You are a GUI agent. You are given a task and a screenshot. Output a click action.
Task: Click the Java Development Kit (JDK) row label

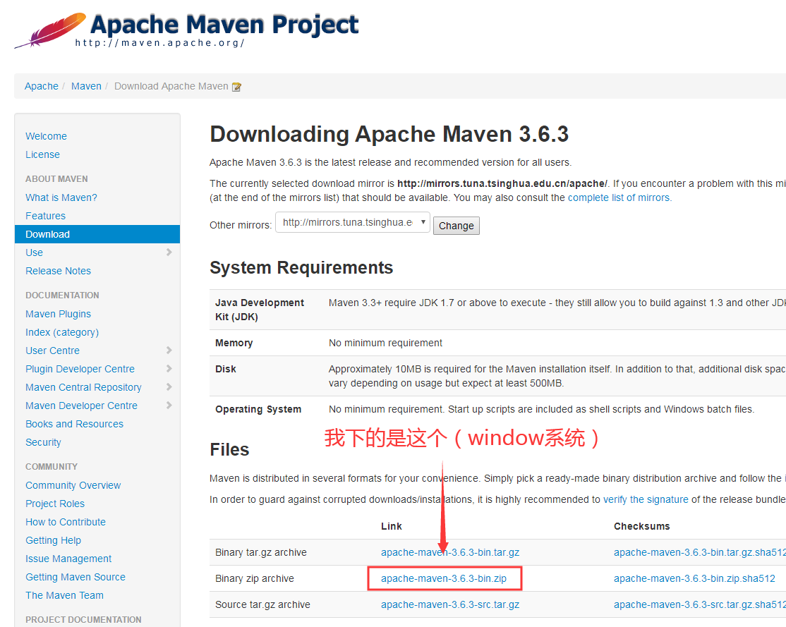click(260, 310)
